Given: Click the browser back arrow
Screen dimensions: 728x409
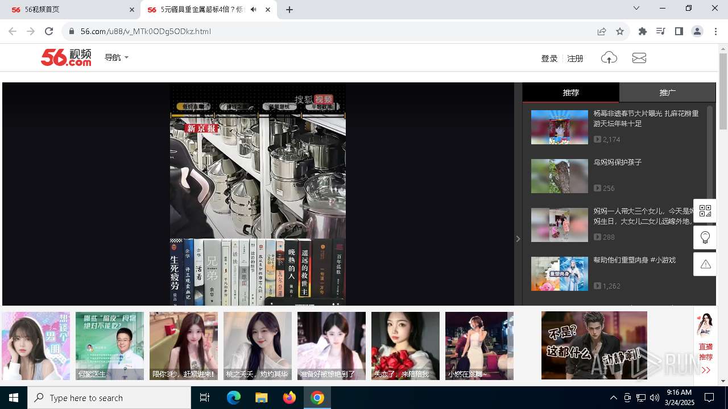Looking at the screenshot, I should point(13,31).
